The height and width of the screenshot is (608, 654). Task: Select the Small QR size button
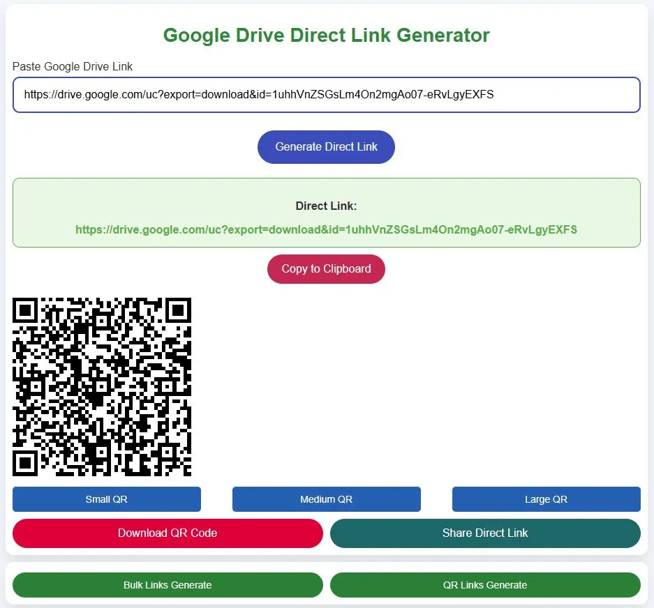pyautogui.click(x=106, y=499)
